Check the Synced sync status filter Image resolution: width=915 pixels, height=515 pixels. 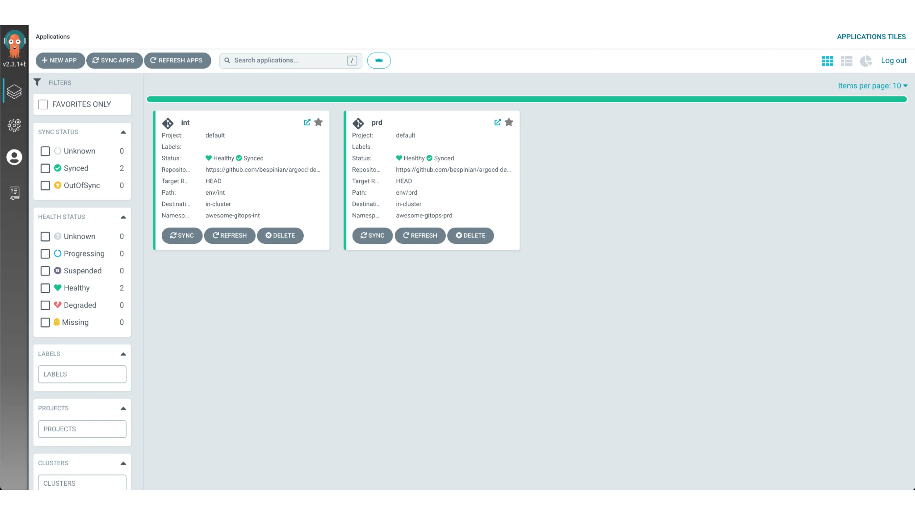point(45,168)
